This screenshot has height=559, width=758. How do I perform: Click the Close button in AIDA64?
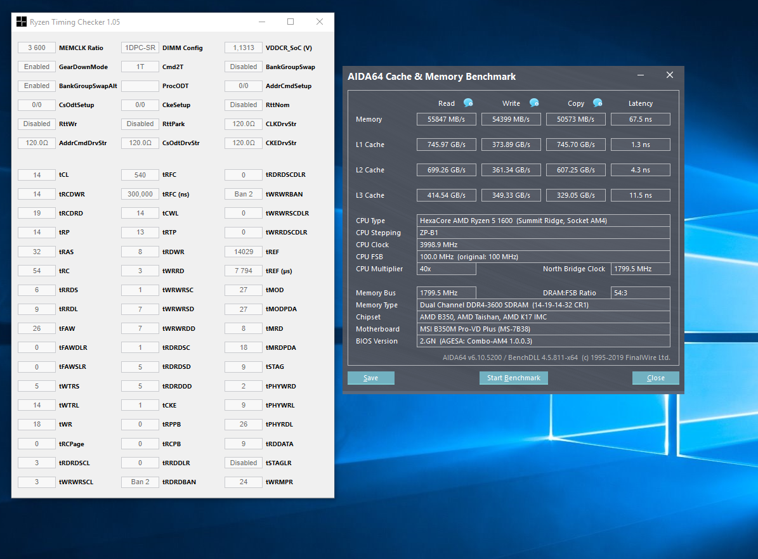655,378
